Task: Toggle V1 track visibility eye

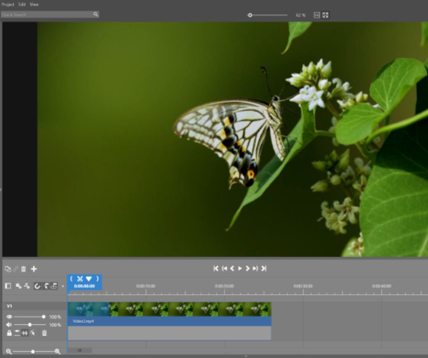Action: tap(9, 316)
